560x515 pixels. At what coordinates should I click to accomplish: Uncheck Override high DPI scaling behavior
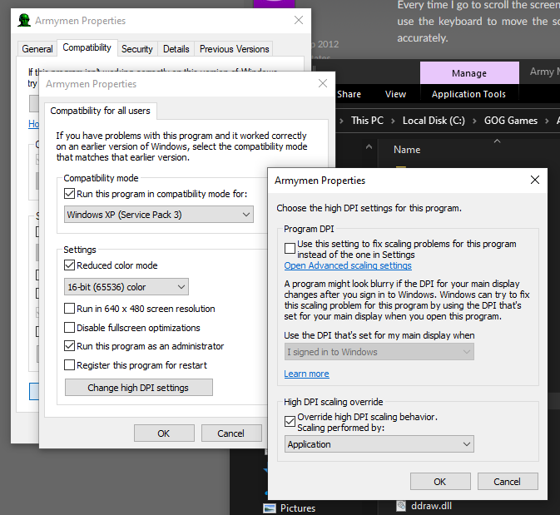click(x=290, y=422)
